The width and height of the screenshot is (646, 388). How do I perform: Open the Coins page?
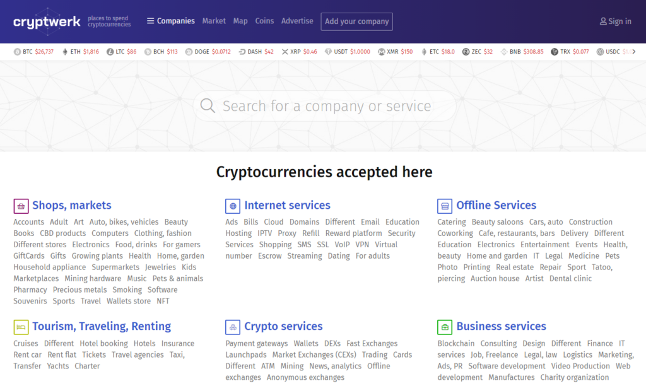pyautogui.click(x=264, y=21)
